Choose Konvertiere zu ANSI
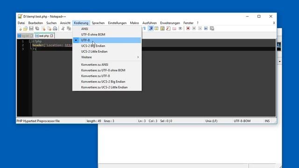This screenshot has height=168, width=299. (x=107, y=65)
